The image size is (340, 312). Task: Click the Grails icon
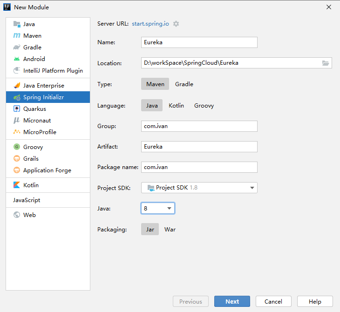click(17, 158)
